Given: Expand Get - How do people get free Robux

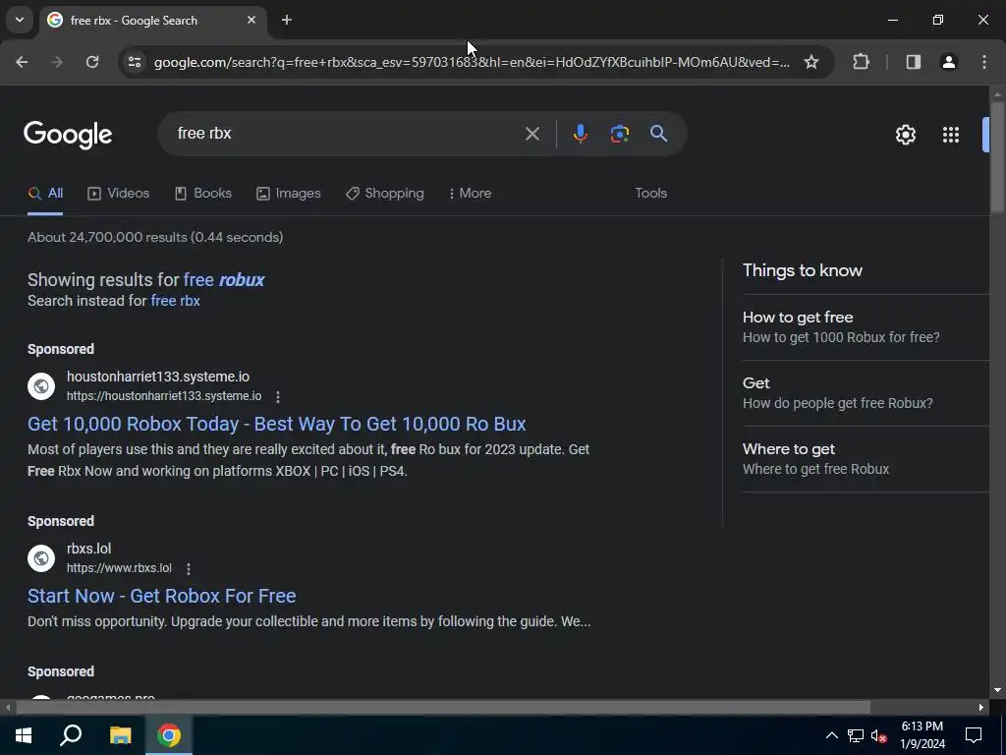Looking at the screenshot, I should (866, 393).
